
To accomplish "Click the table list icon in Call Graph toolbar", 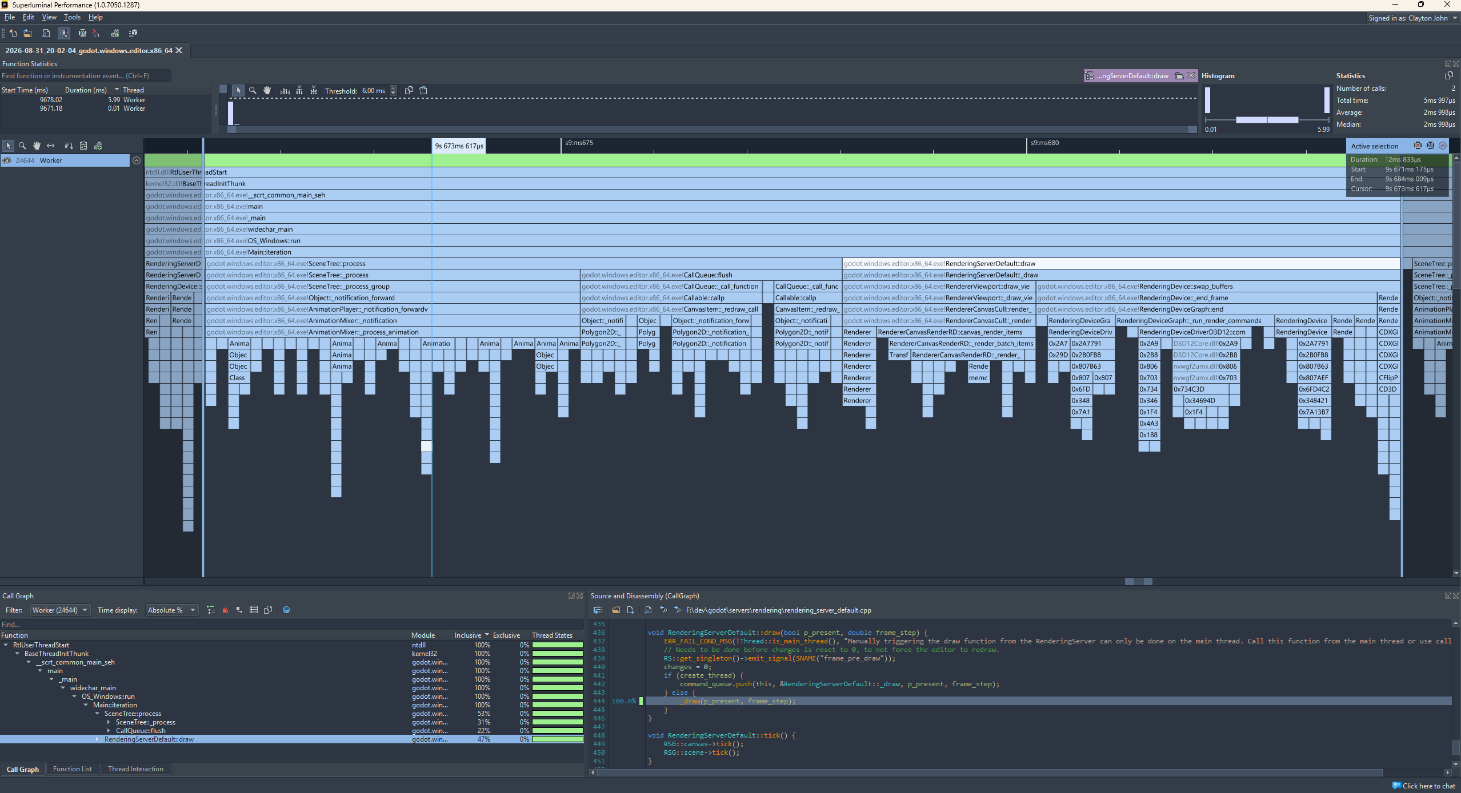I will (x=254, y=610).
